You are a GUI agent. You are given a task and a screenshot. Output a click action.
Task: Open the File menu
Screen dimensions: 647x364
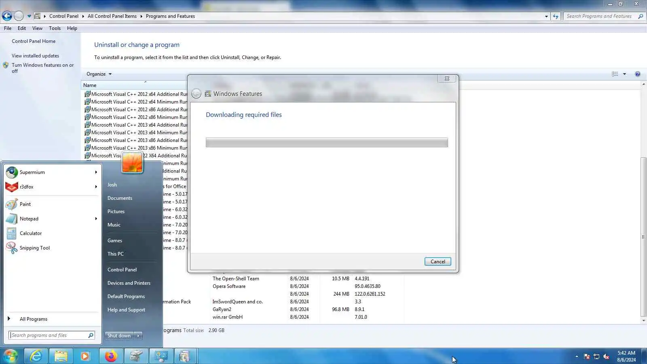coord(8,28)
